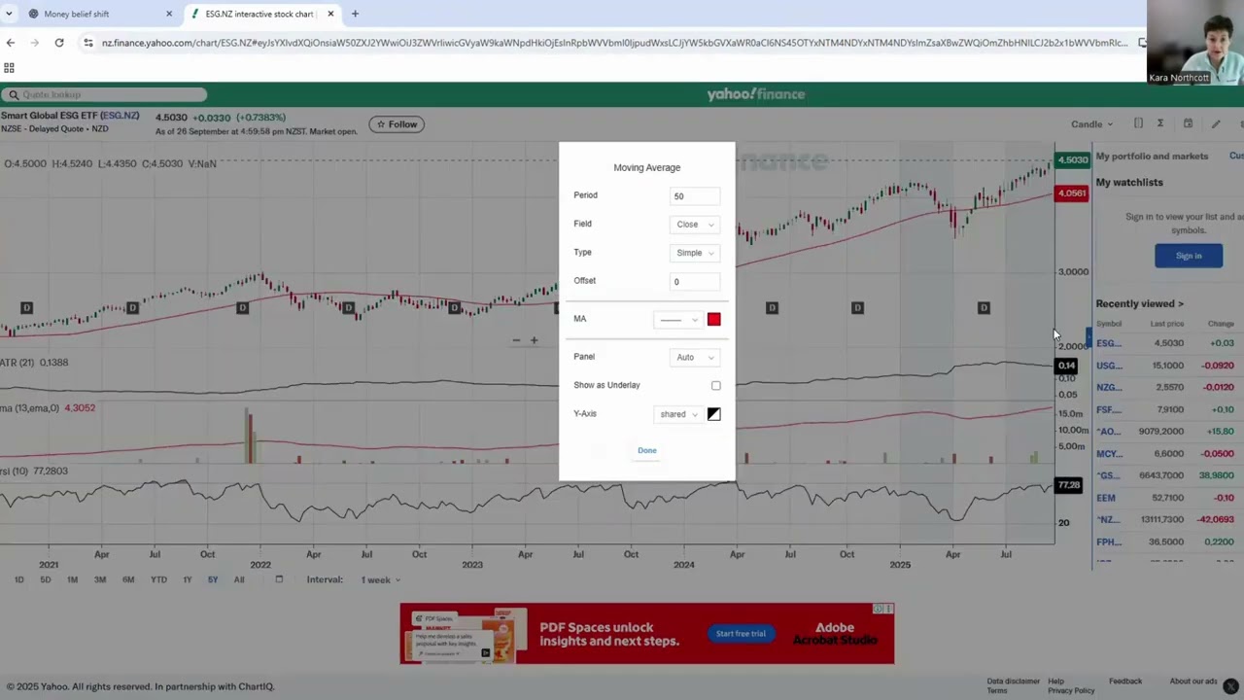Edit the Period input field showing 50

pos(695,196)
